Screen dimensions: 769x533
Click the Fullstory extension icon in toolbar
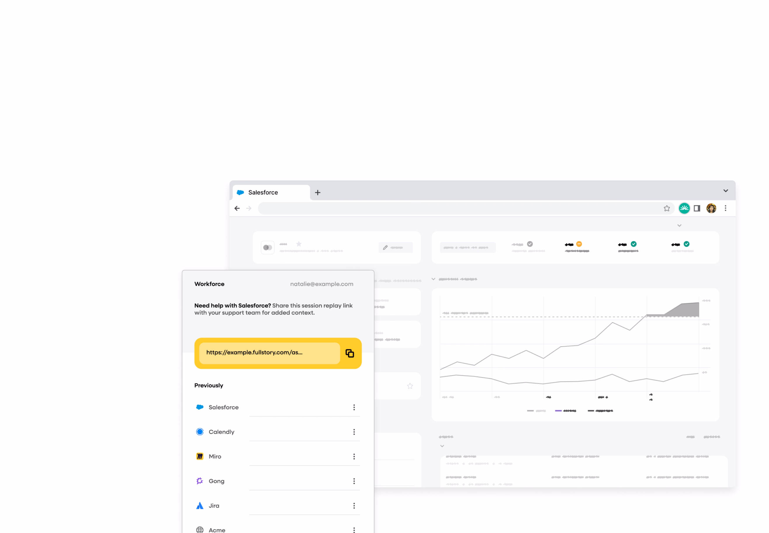[684, 208]
